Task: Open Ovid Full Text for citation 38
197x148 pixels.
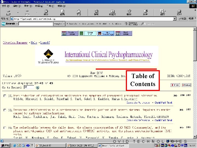Action: [x=163, y=120]
